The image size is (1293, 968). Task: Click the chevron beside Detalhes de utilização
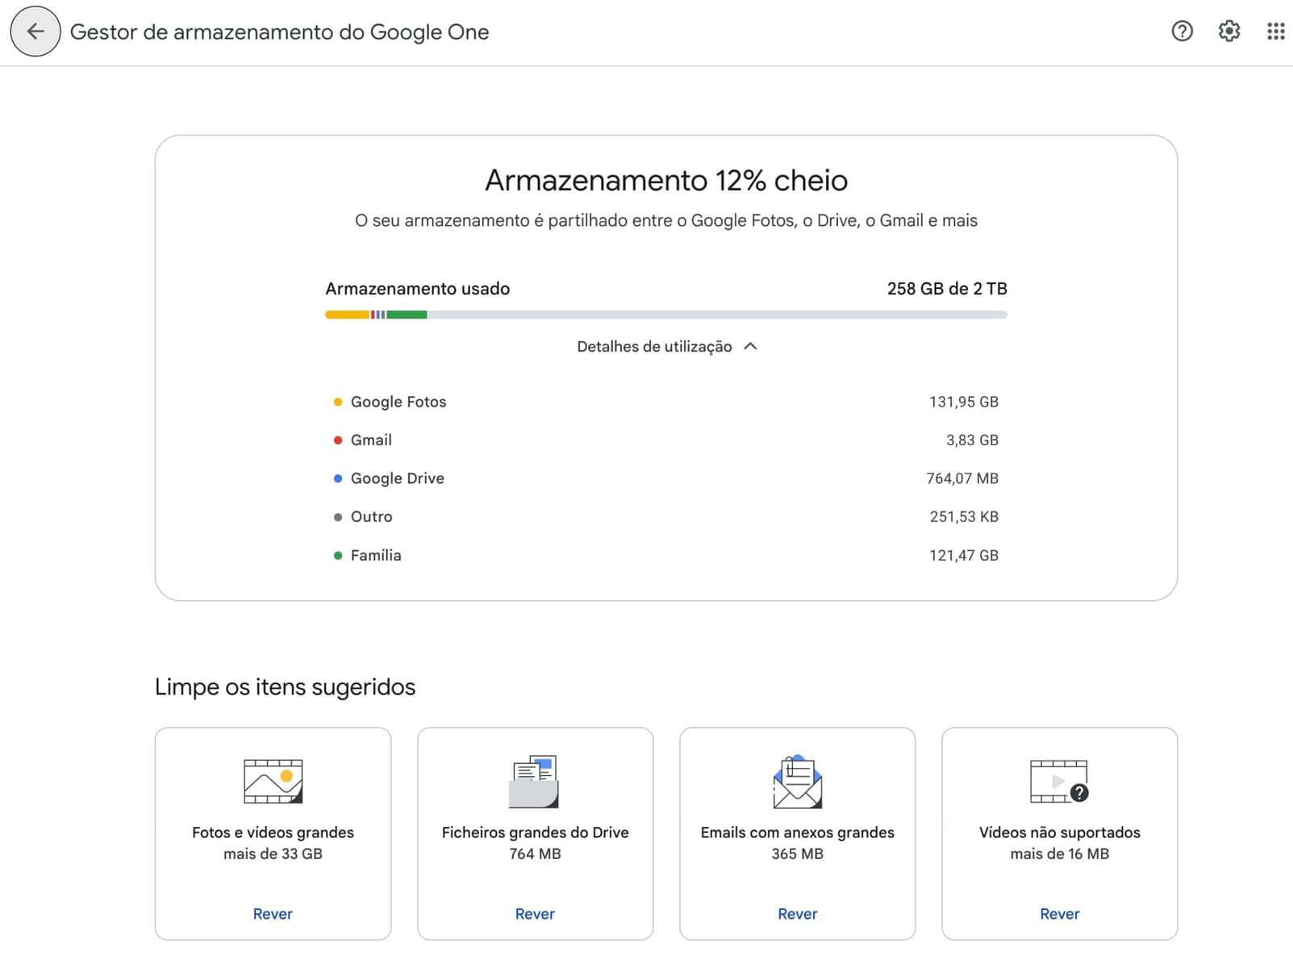click(751, 347)
